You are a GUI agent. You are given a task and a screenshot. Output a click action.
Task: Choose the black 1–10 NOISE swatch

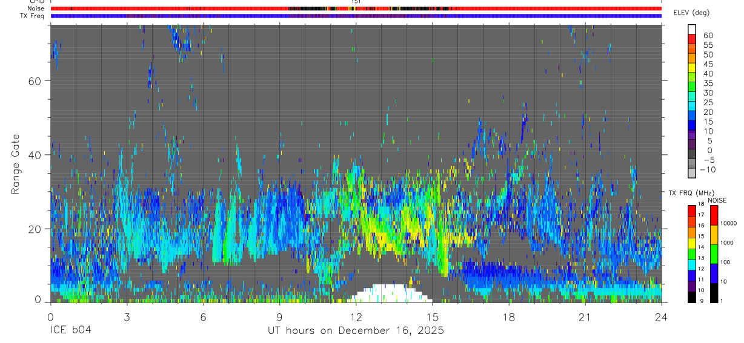pyautogui.click(x=714, y=292)
